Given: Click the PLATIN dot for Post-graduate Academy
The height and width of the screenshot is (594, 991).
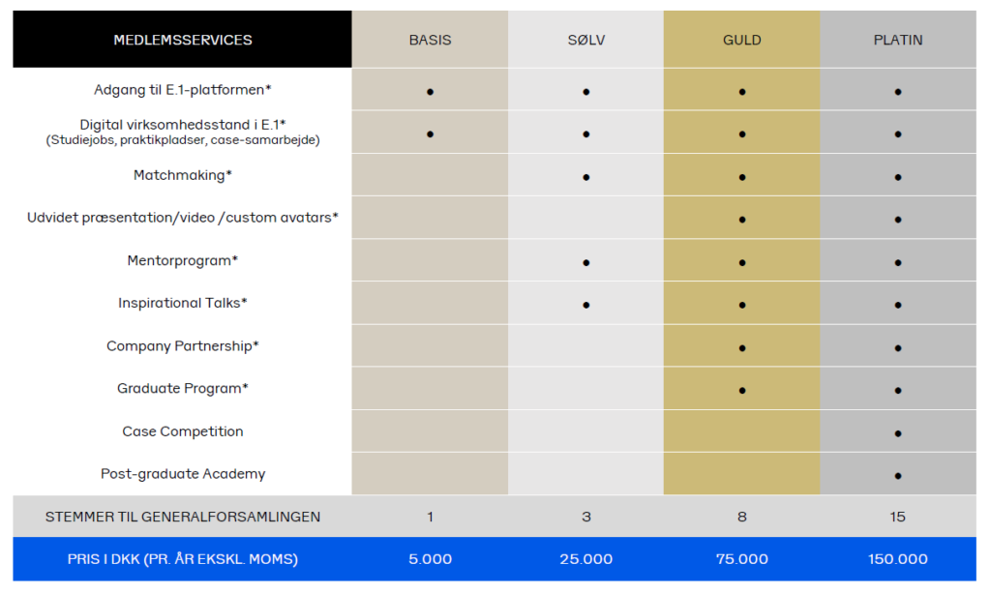Looking at the screenshot, I should [x=898, y=476].
